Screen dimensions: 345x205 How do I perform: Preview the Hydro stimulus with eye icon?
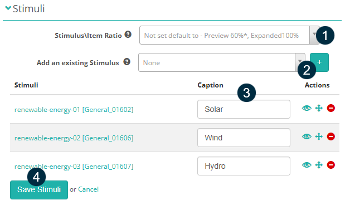[307, 165]
